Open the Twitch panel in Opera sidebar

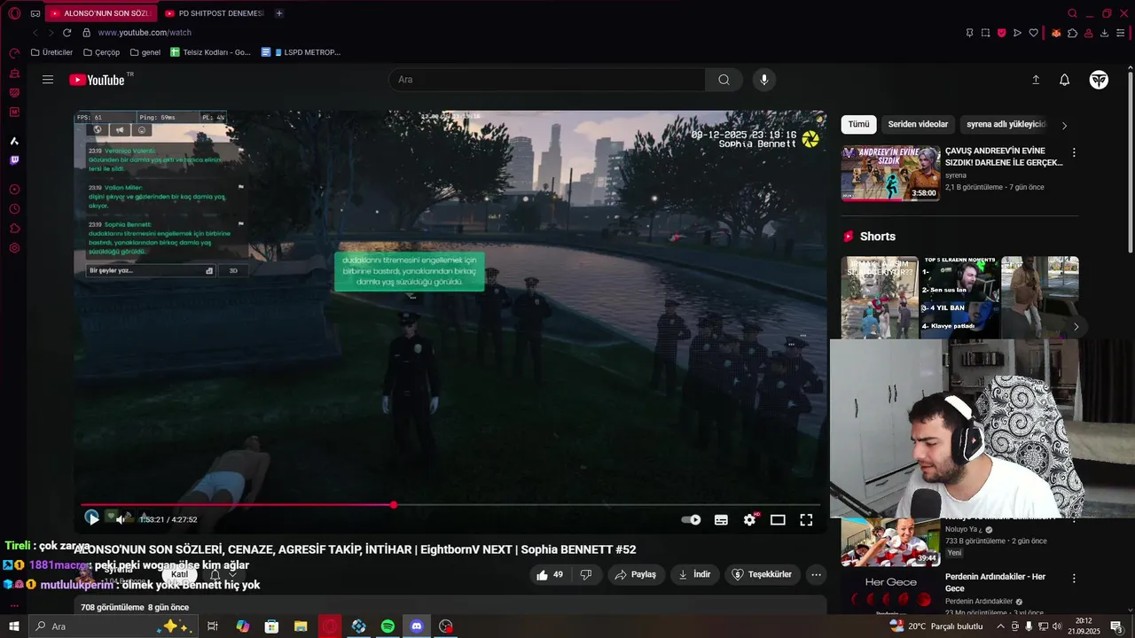tap(14, 160)
